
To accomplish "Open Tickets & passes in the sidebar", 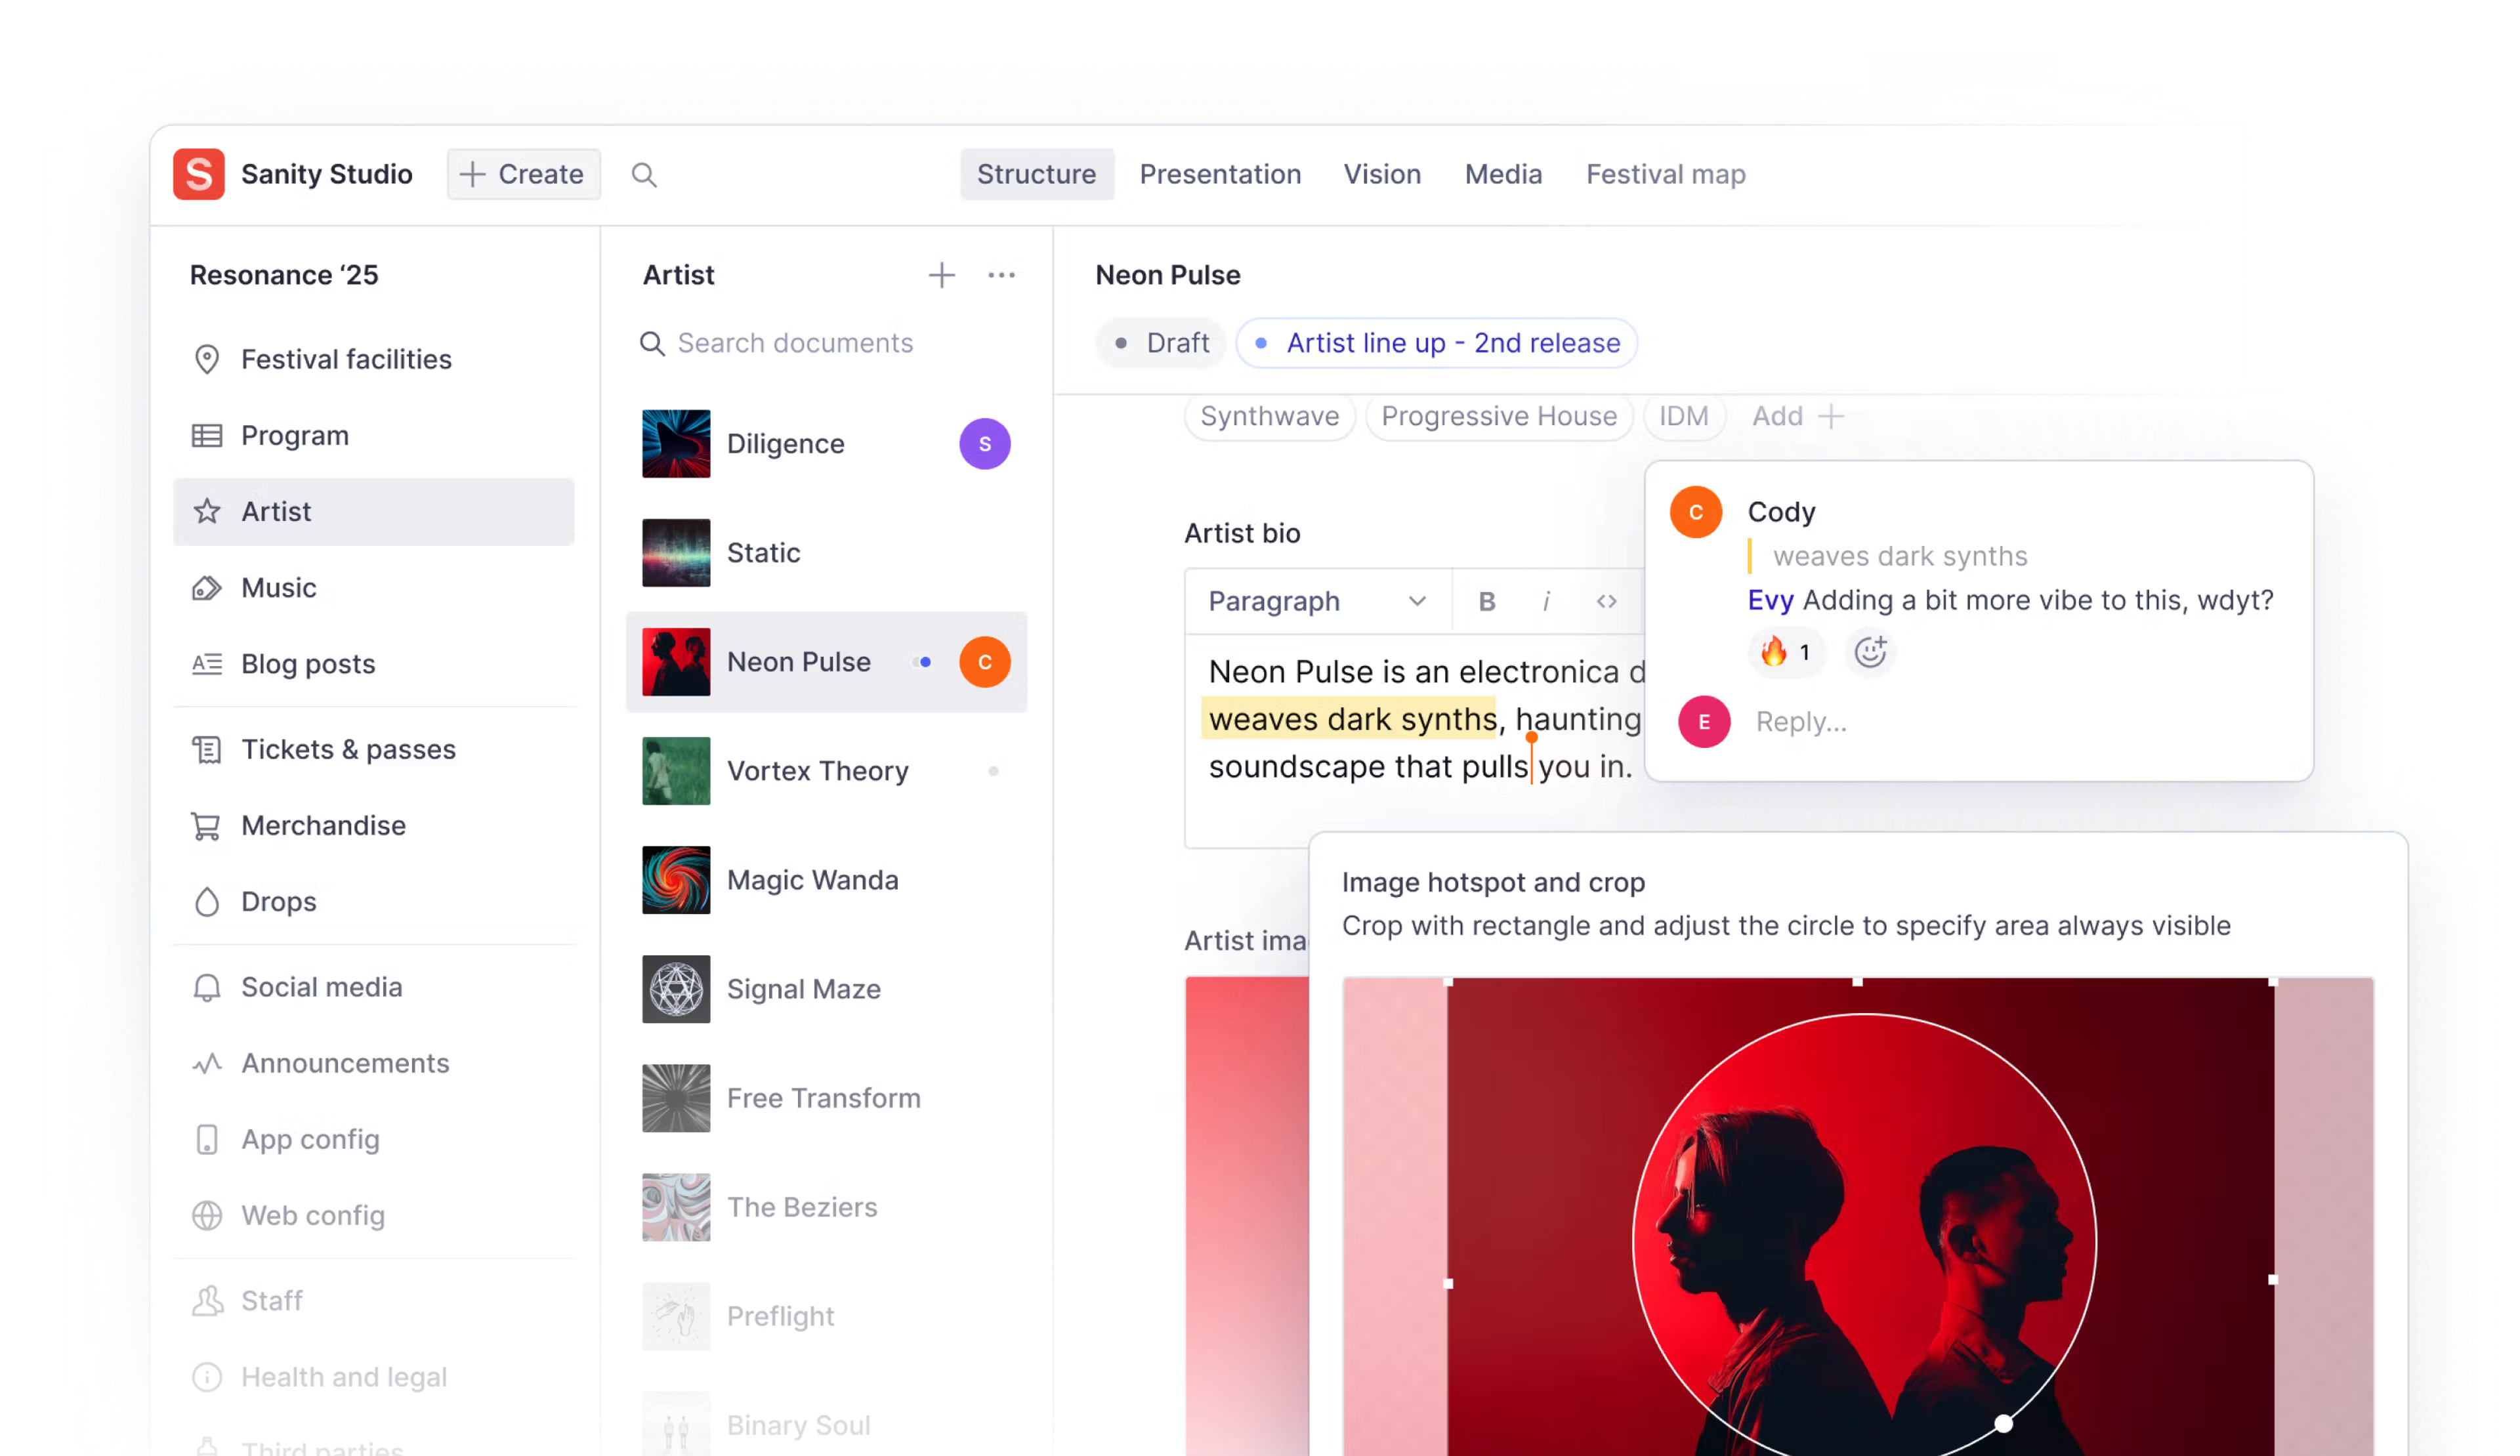I will pyautogui.click(x=347, y=749).
